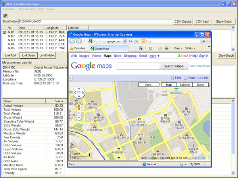This screenshot has width=238, height=178.
Task: Open the map More... layers dropdown
Action: (149, 85)
